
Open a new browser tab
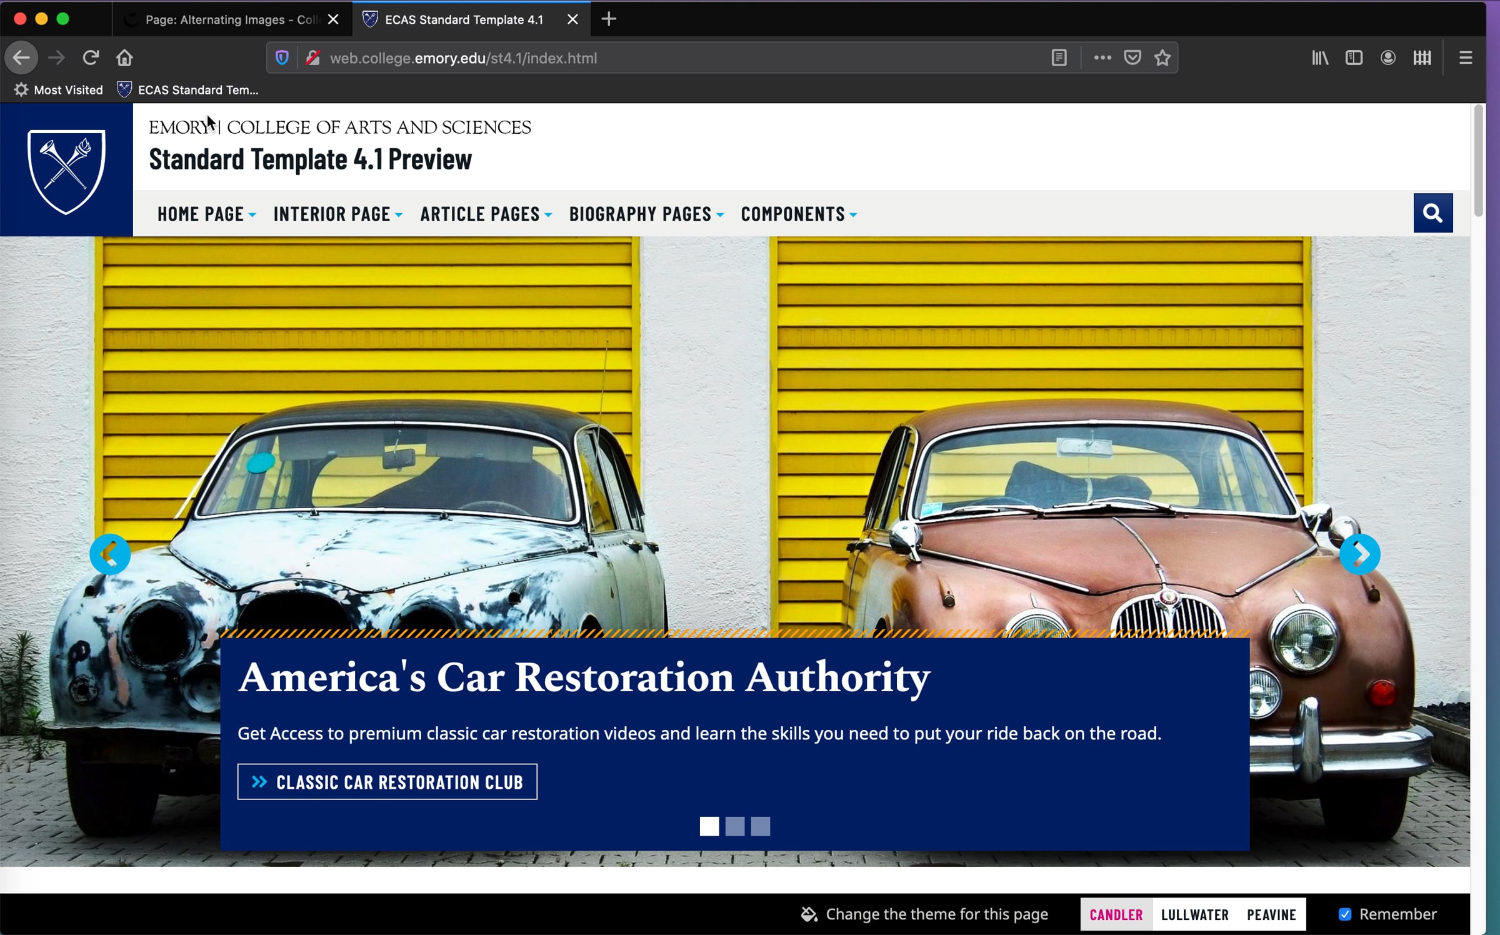(609, 19)
